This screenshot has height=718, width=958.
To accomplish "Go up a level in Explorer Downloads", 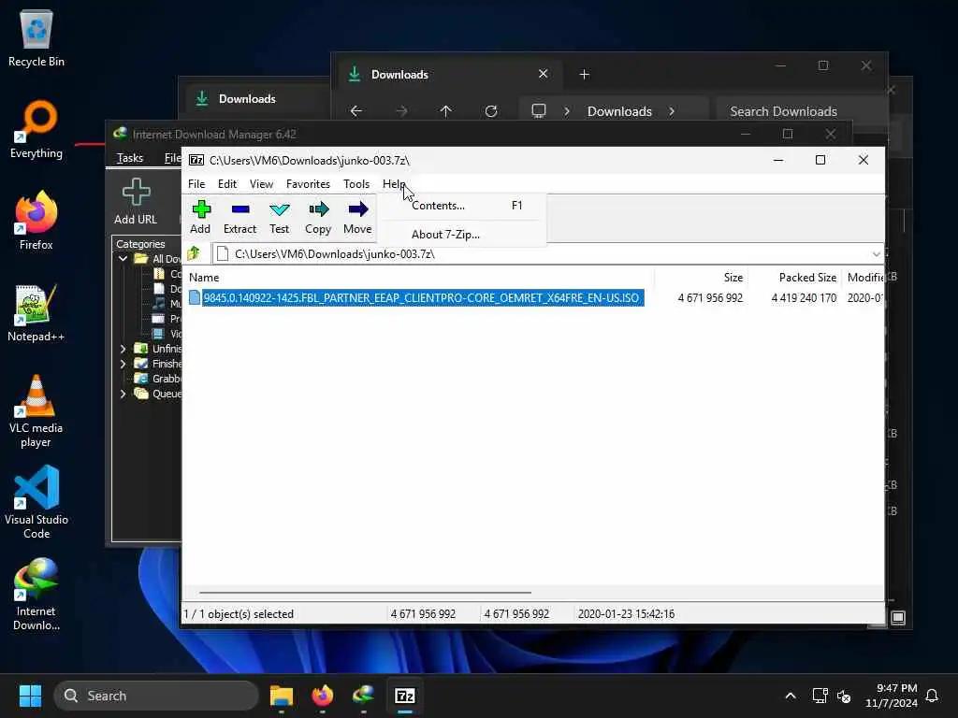I will pyautogui.click(x=446, y=111).
